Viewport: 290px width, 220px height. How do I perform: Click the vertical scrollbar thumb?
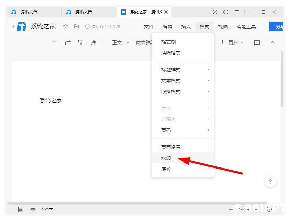coord(282,79)
